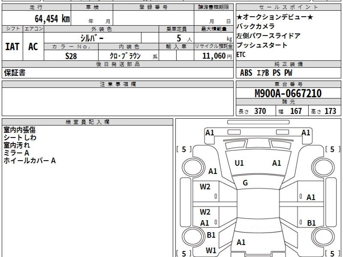The image size is (343, 257).
Task: Select the inspector note 室内内張傷
Action: point(20,130)
